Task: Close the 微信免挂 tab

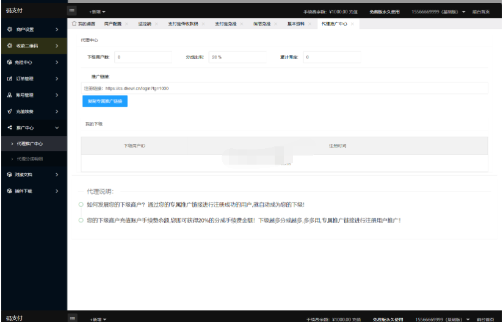Action: (275, 24)
